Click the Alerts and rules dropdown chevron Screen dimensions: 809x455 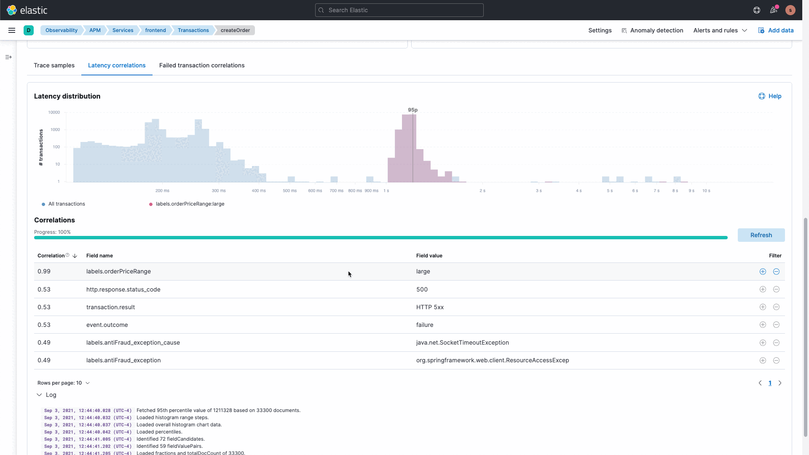point(745,30)
